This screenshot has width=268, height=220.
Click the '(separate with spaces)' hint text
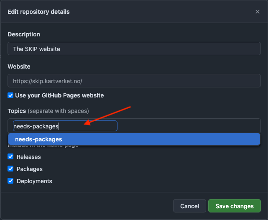coord(58,111)
